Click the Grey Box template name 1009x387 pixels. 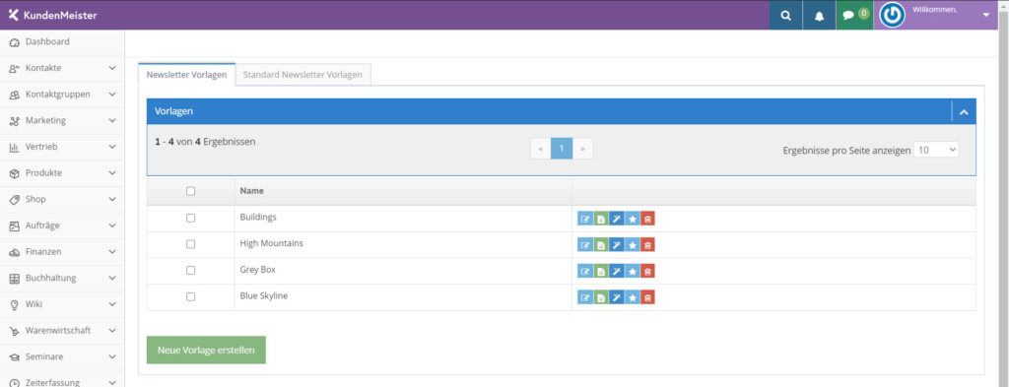pyautogui.click(x=257, y=270)
